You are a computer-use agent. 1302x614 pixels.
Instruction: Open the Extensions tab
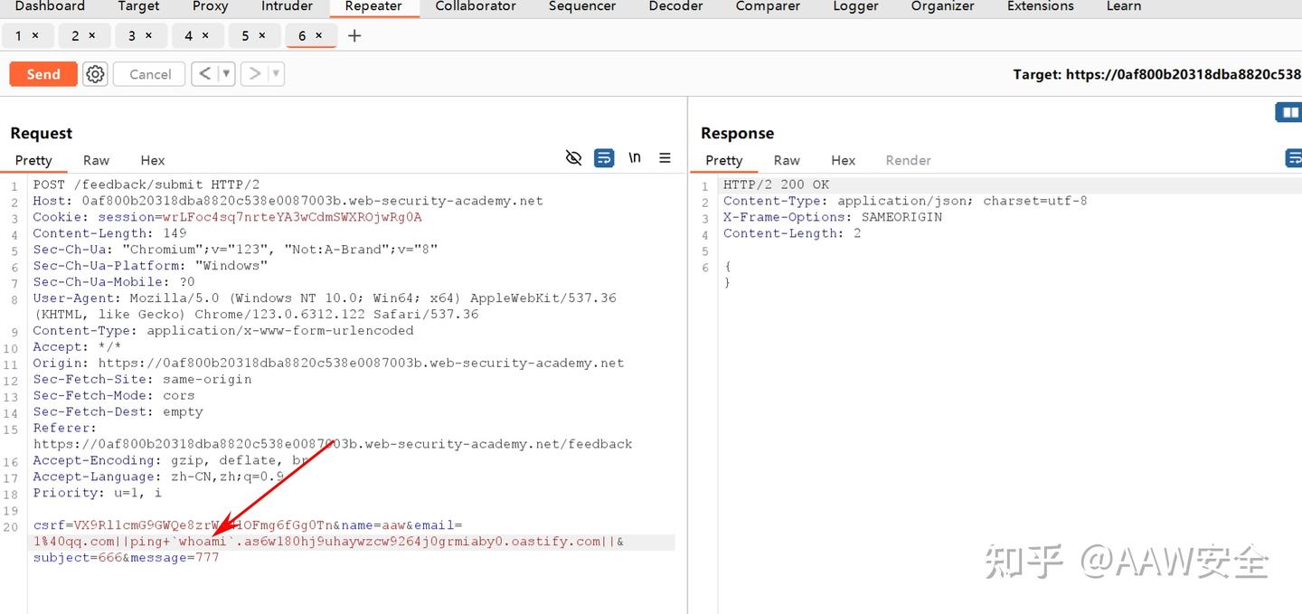[x=1041, y=6]
